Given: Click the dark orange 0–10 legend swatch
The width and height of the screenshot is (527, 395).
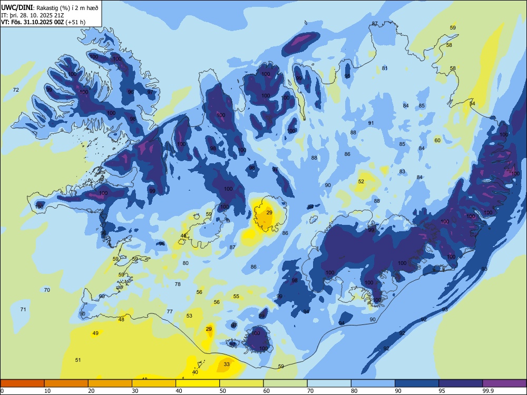Looking at the screenshot, I should tap(22, 383).
